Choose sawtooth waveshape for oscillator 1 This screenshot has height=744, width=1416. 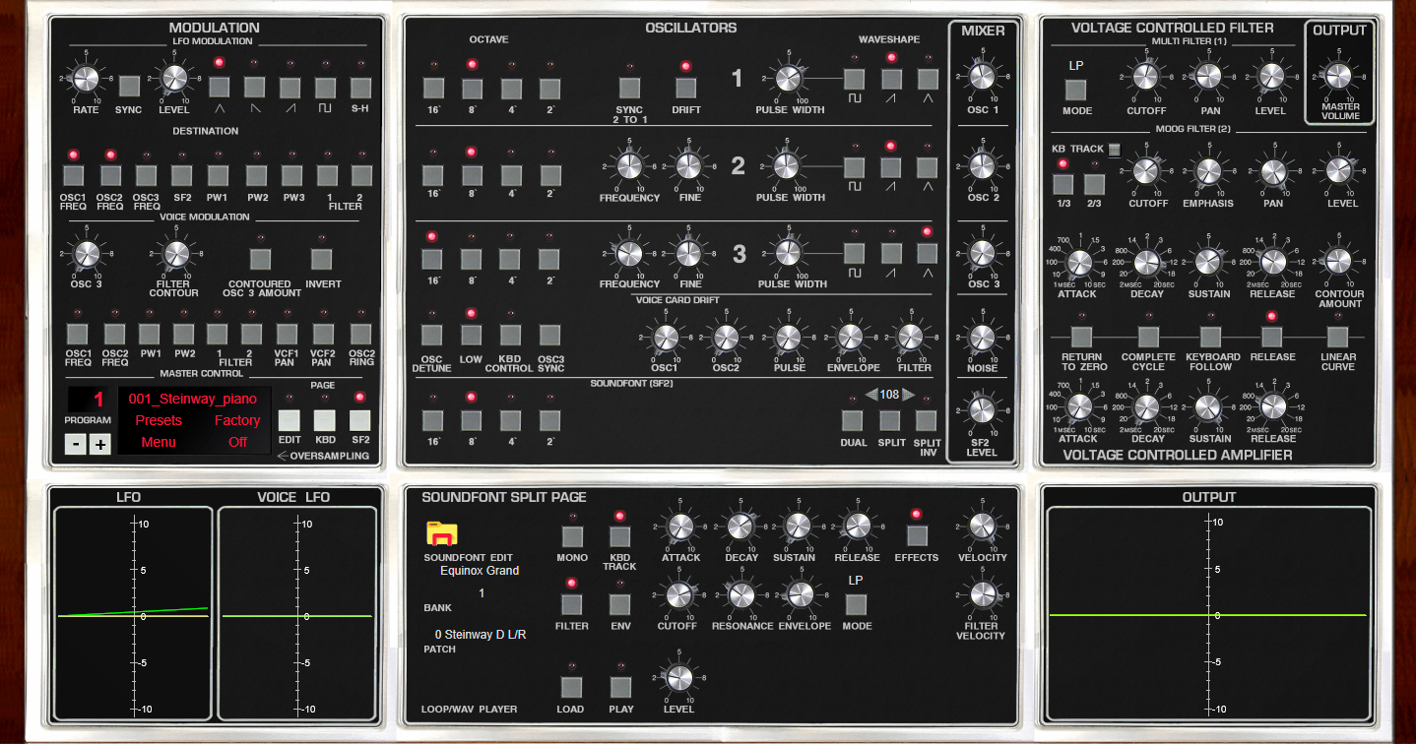click(891, 80)
